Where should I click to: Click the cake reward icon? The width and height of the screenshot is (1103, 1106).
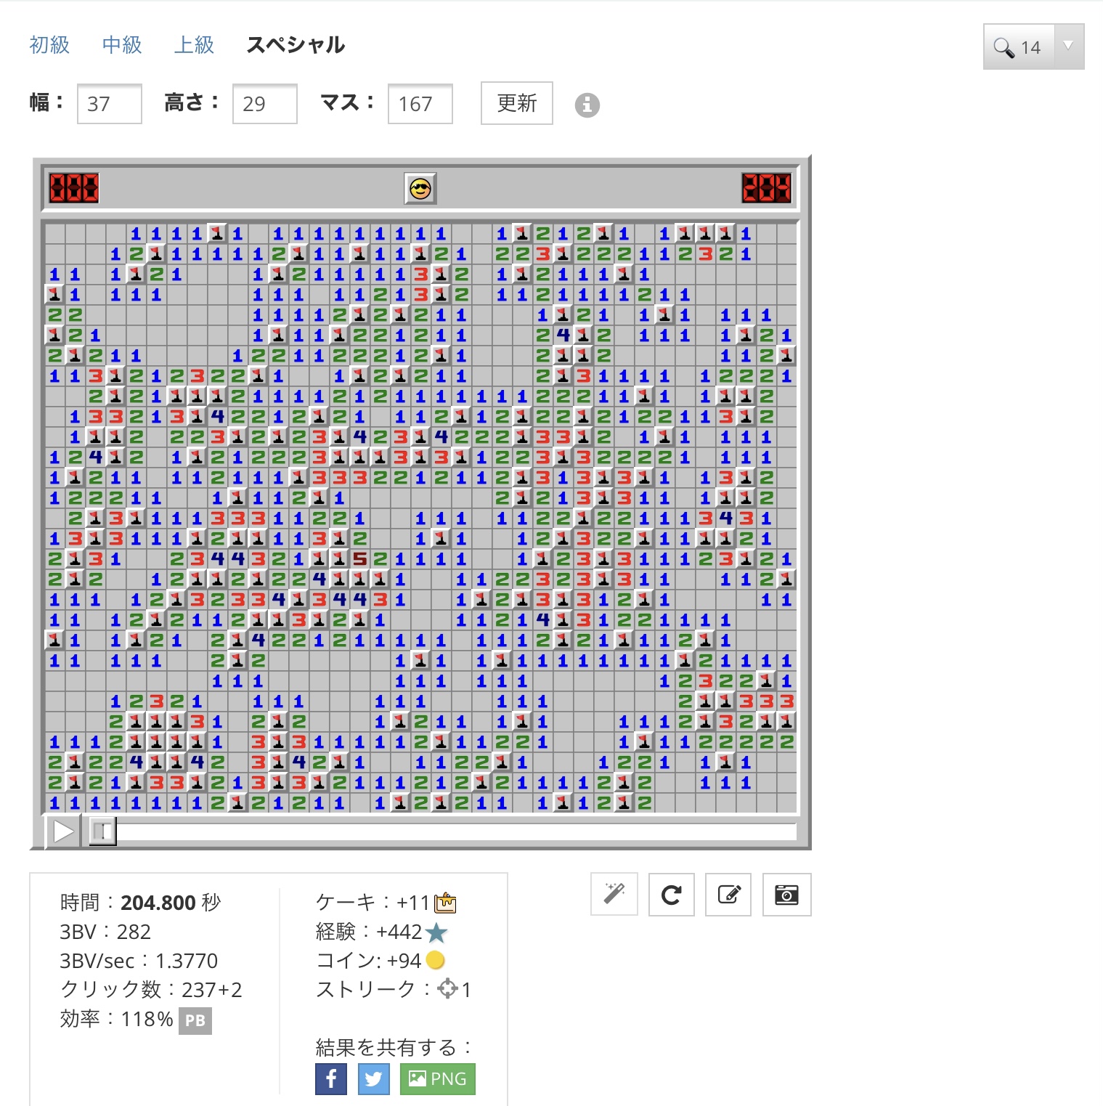point(445,903)
